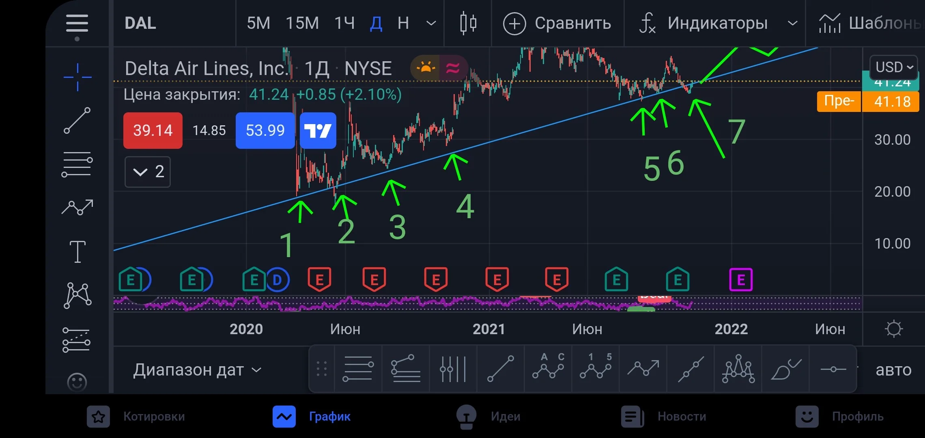Select the extended line tool in favorites toolbar
The width and height of the screenshot is (925, 438).
[x=691, y=369]
